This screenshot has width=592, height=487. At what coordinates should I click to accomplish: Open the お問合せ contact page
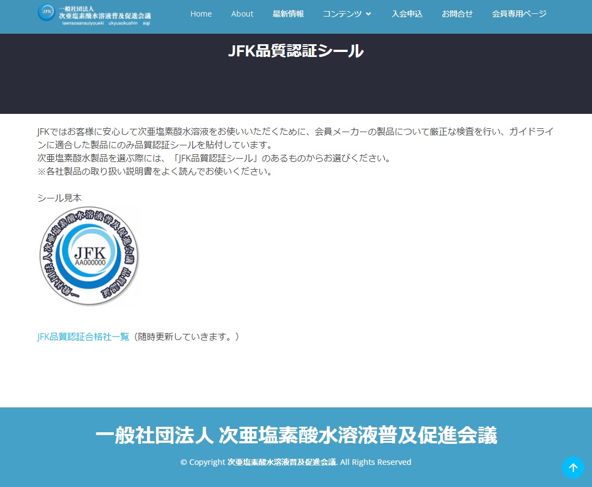click(x=457, y=14)
